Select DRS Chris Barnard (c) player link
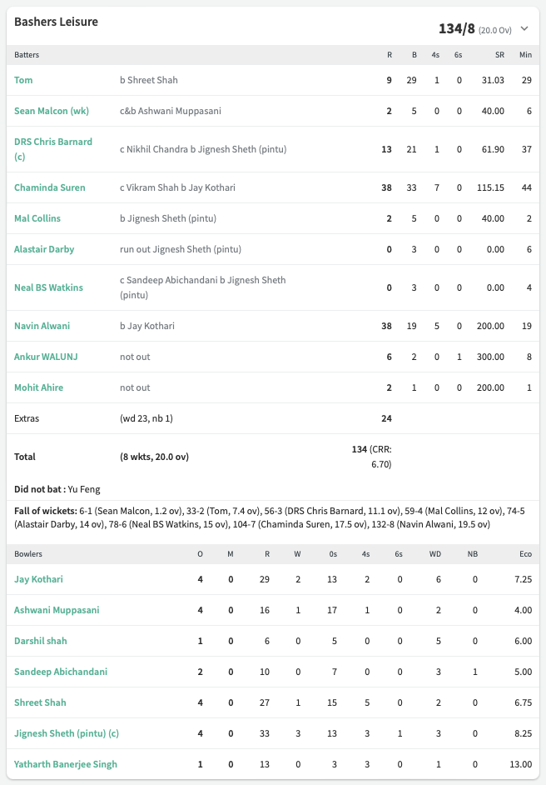This screenshot has height=785, width=546. (53, 149)
